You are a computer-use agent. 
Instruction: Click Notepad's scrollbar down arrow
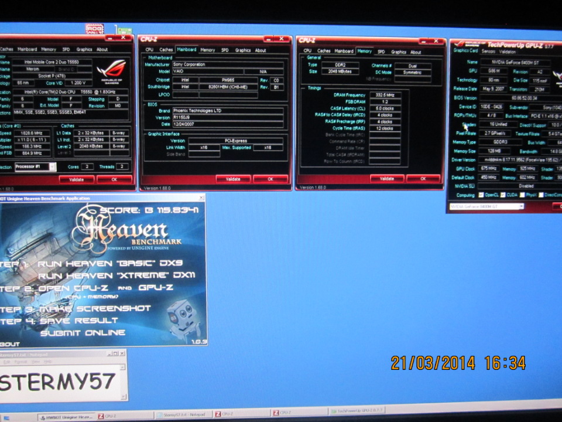coord(123,396)
